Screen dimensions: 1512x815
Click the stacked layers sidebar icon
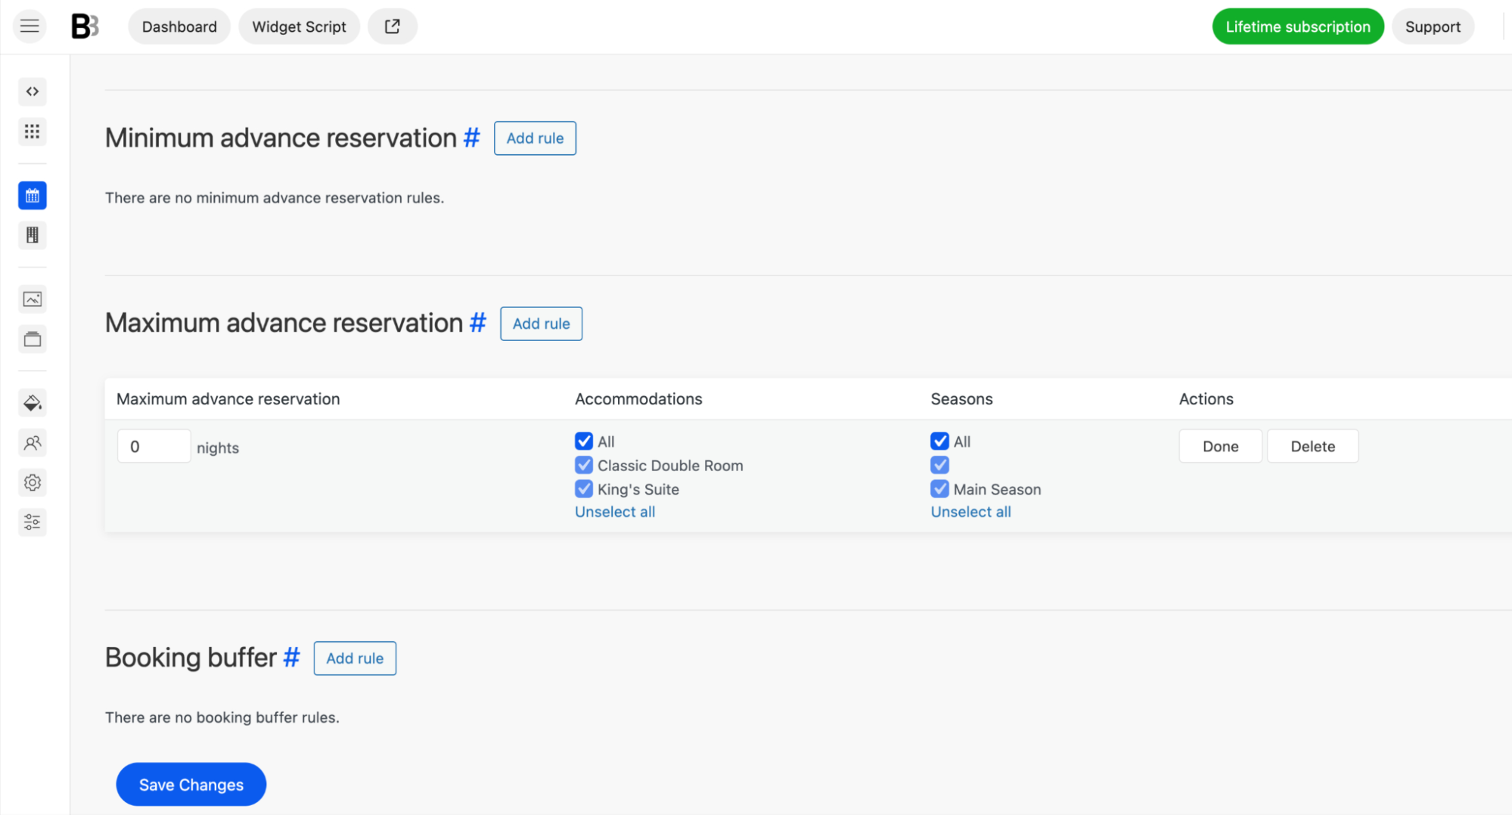(33, 339)
